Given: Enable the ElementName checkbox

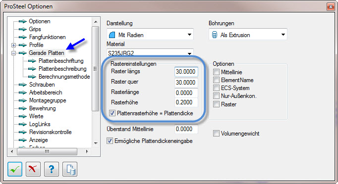Looking at the screenshot, I should [x=216, y=80].
